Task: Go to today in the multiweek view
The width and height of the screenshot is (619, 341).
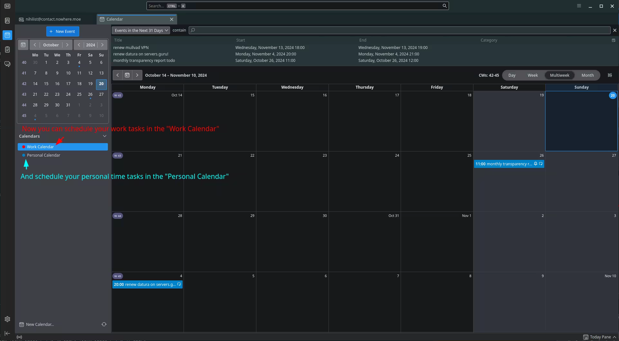Action: coord(127,75)
